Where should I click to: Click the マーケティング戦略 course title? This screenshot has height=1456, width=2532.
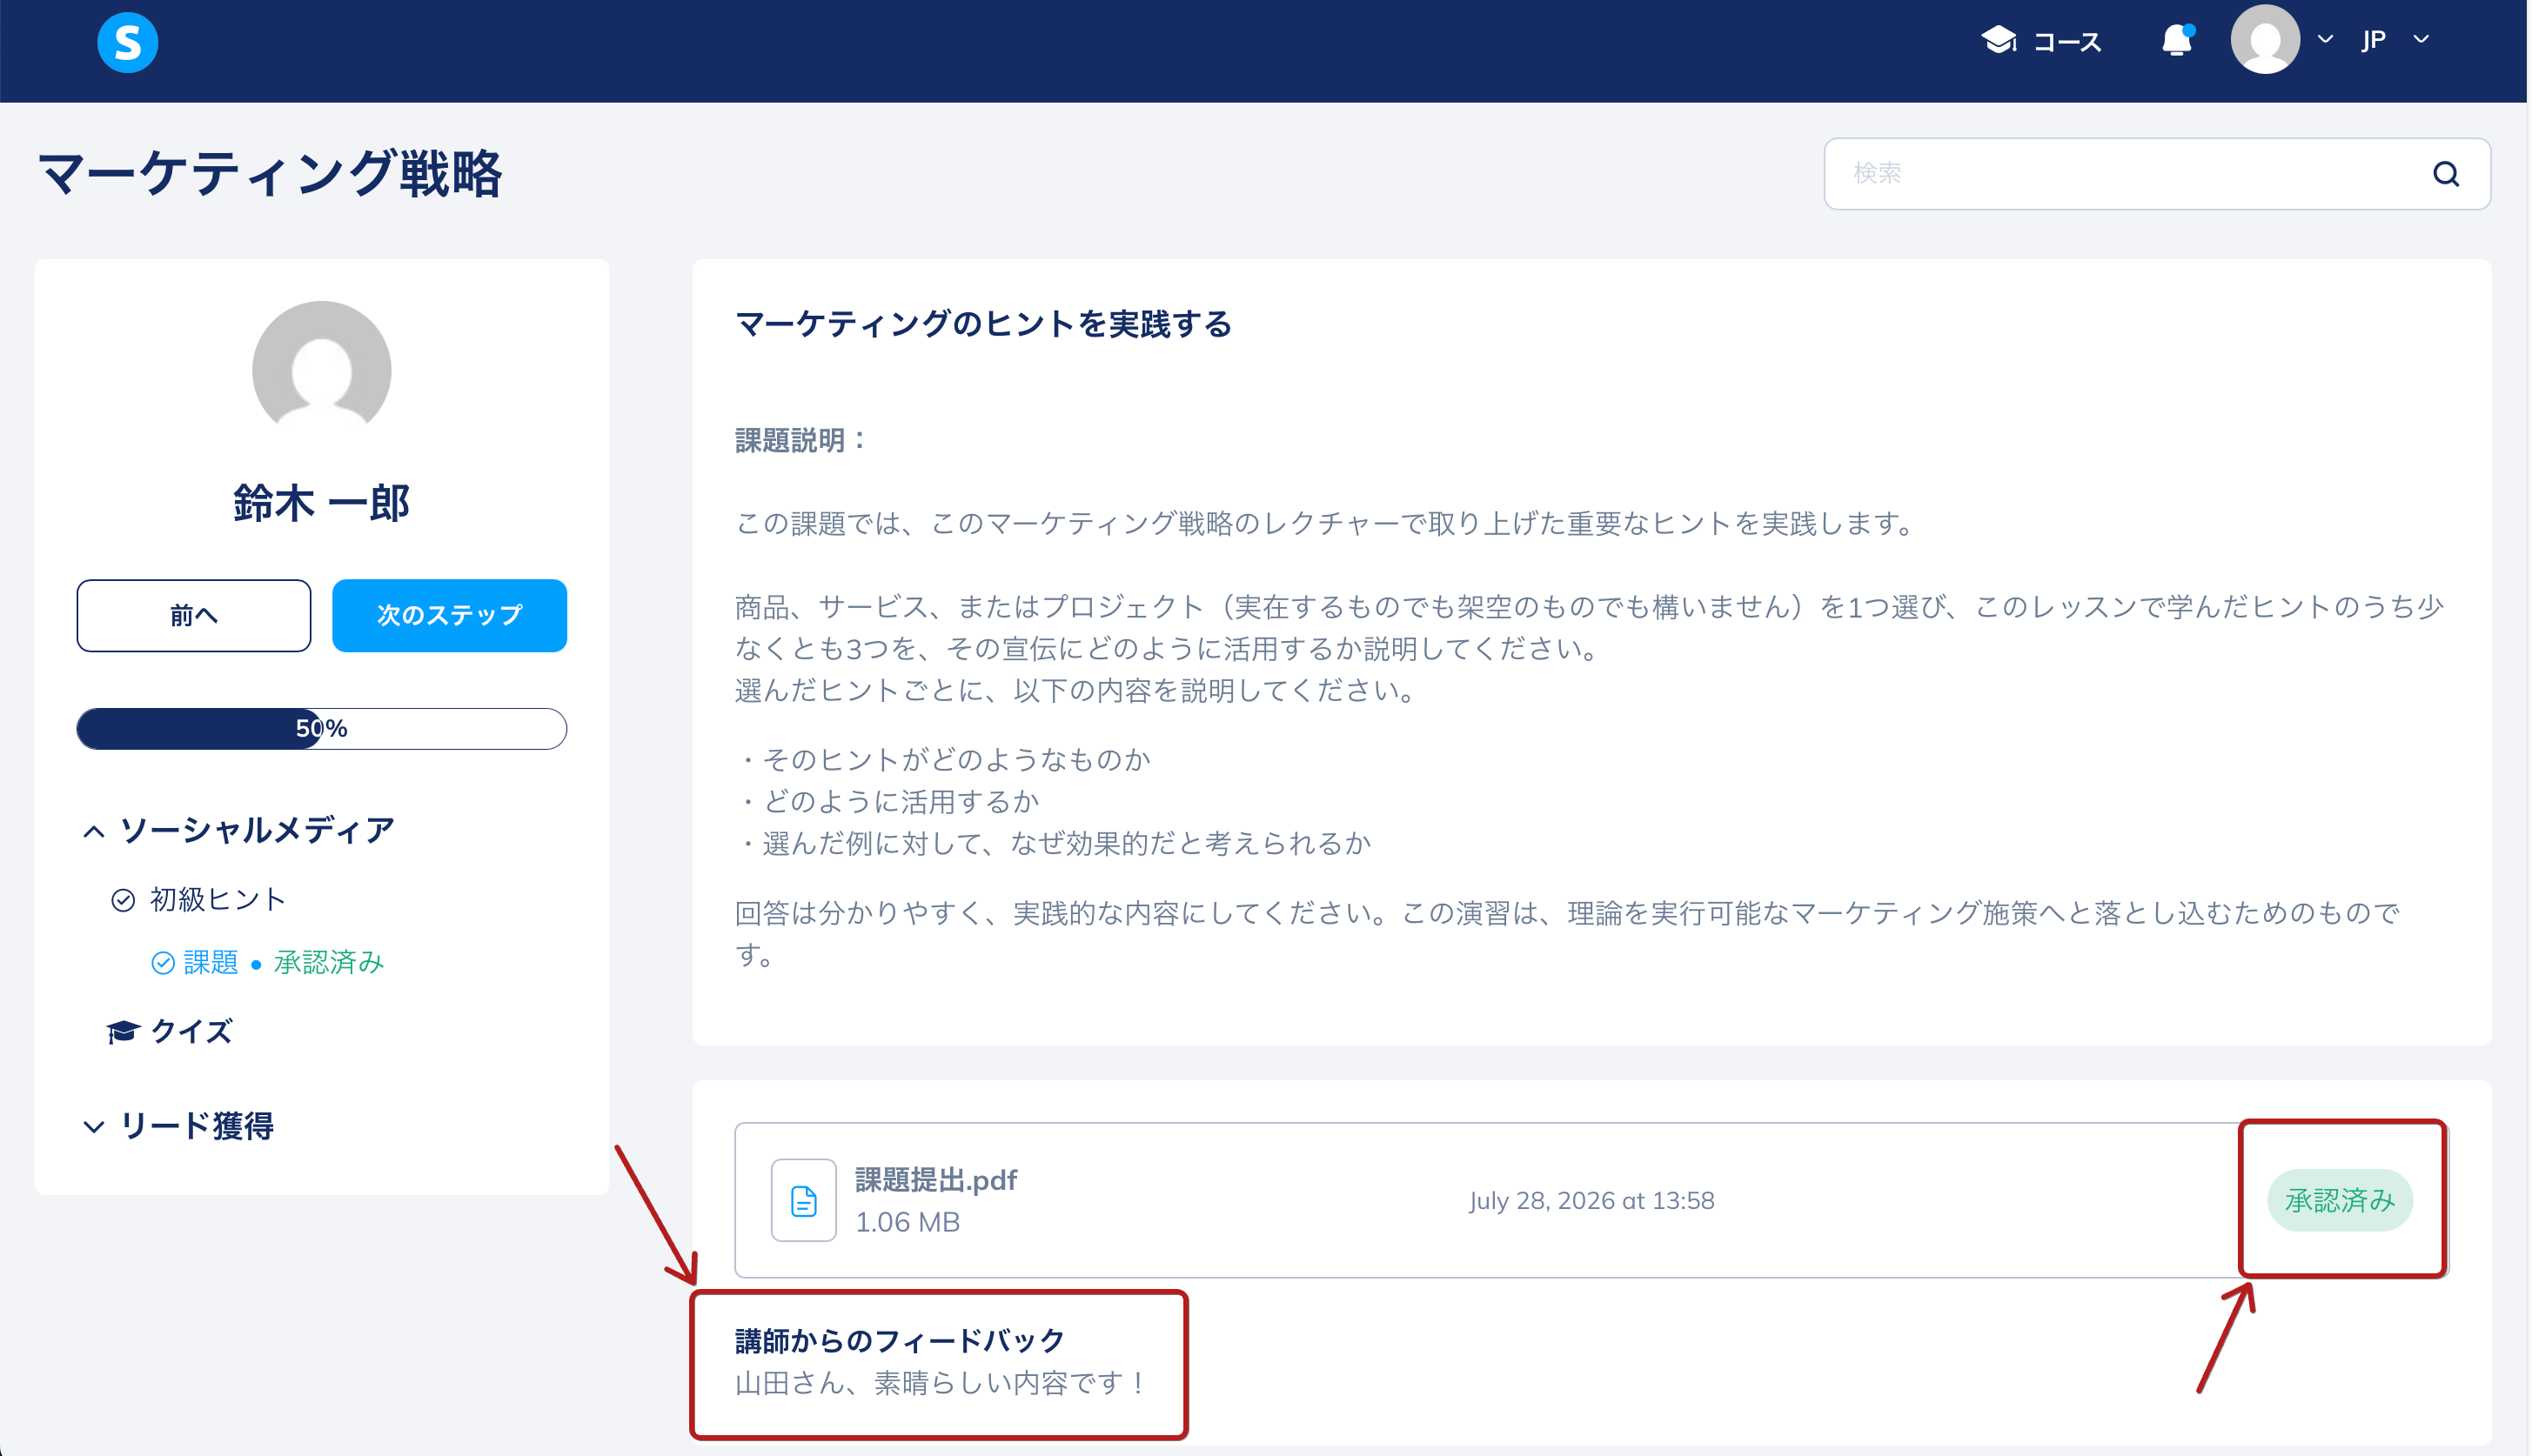tap(270, 174)
